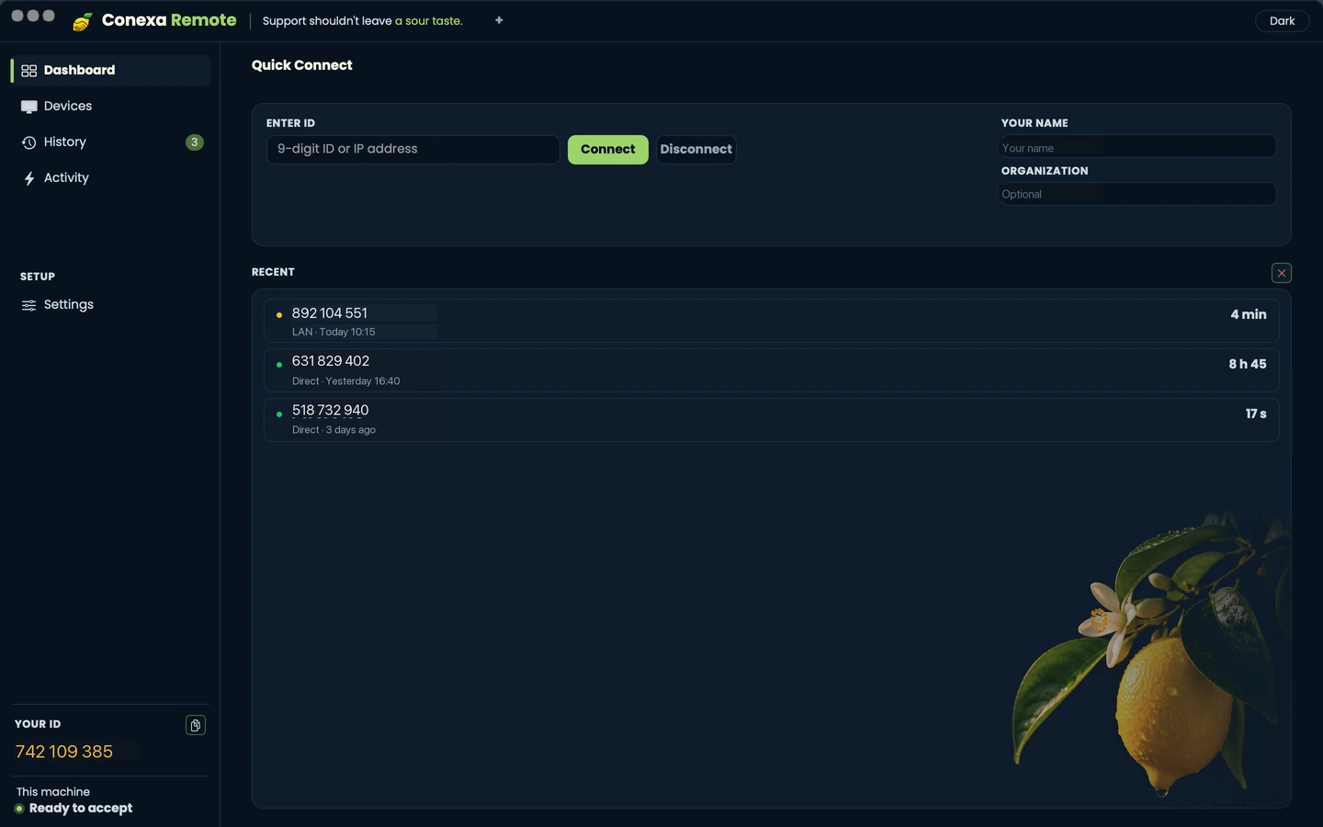1323x827 pixels.
Task: Open the Dashboard section
Action: click(x=111, y=71)
